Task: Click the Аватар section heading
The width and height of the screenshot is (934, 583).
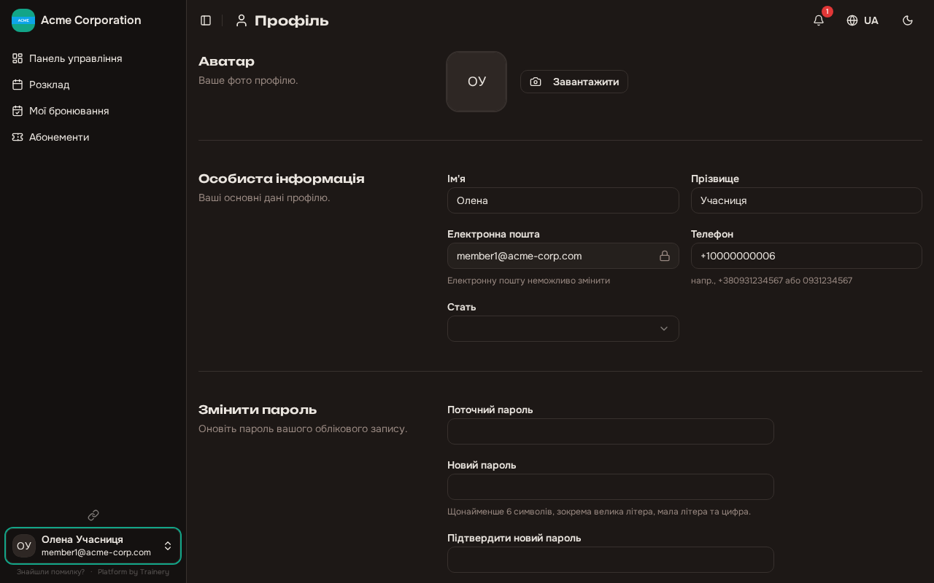Action: (x=226, y=61)
